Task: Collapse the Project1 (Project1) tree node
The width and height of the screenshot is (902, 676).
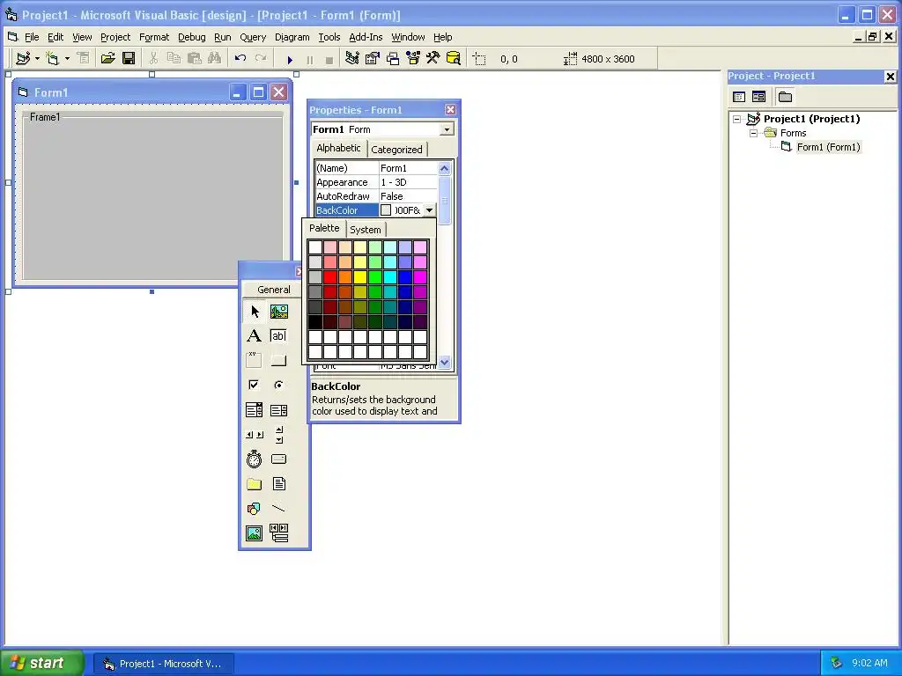Action: point(737,119)
